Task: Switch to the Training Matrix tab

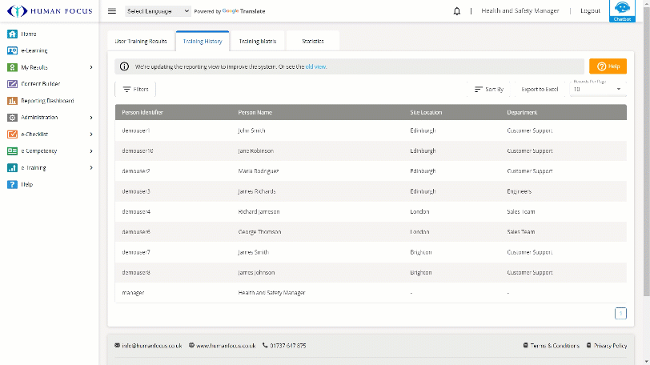Action: coord(257,41)
